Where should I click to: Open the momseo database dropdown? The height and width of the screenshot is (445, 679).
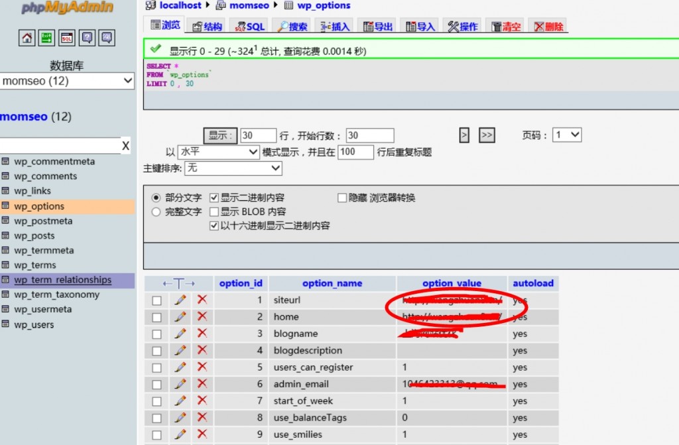[x=67, y=81]
